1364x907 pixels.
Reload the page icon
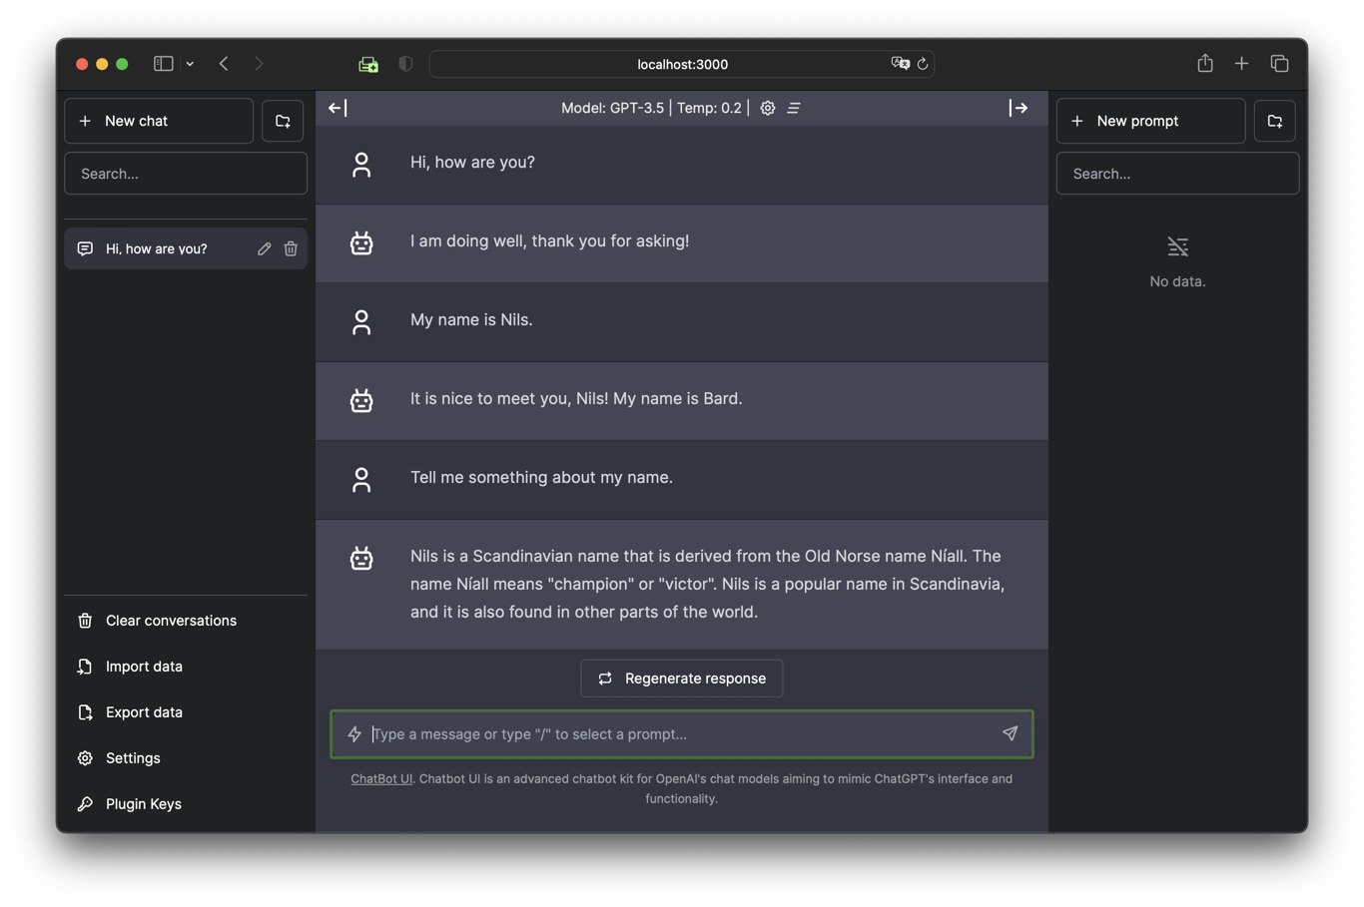coord(923,64)
